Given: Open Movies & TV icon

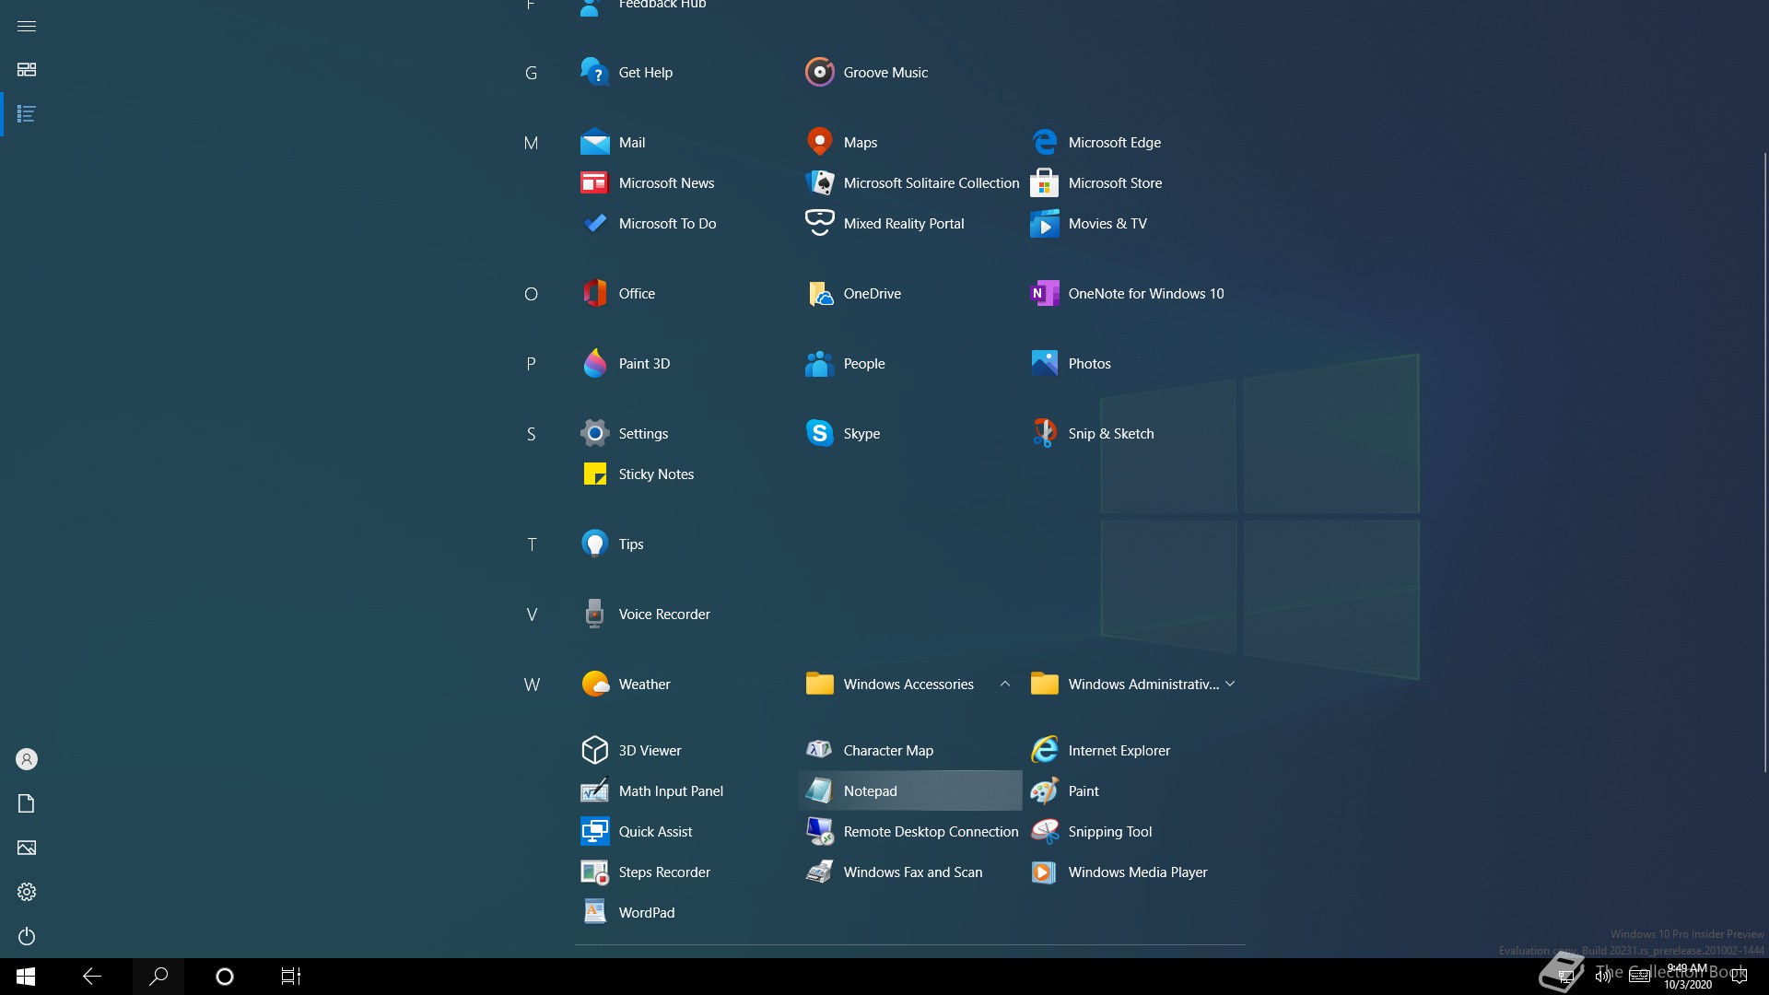Looking at the screenshot, I should (1044, 223).
